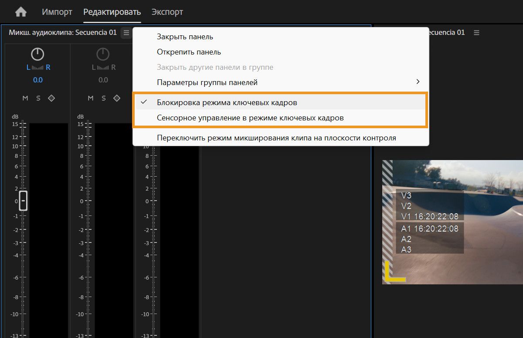Select Переключить режим микширования клипа на плоскости контроля
Viewport: 523px width, 338px height.
click(281, 138)
